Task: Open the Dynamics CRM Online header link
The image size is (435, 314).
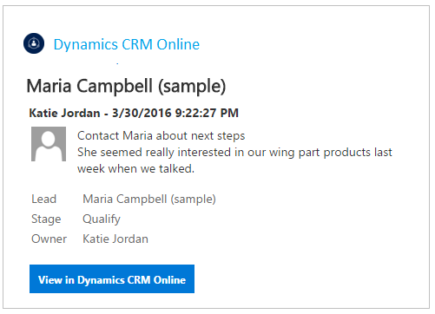Action: coord(127,45)
